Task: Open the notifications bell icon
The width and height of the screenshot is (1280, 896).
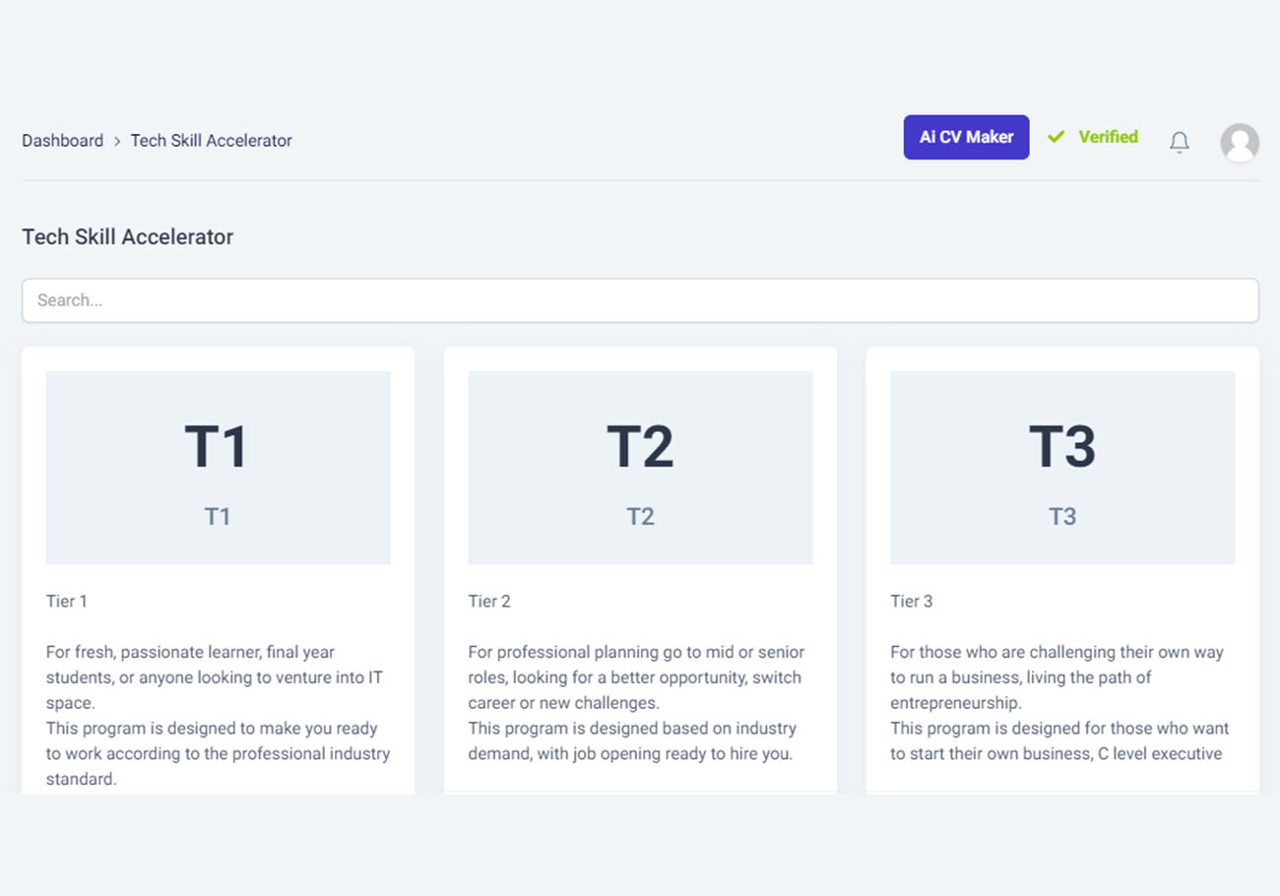Action: [1179, 143]
